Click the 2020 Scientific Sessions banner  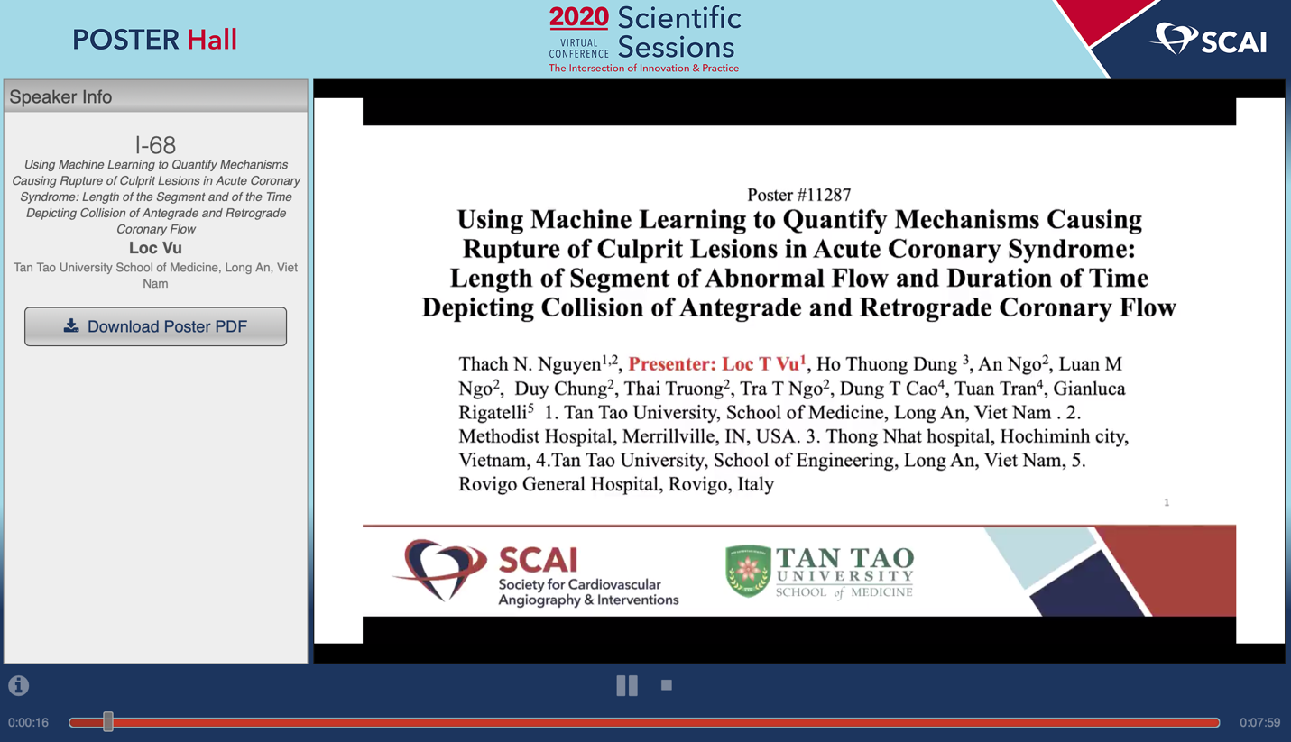click(644, 38)
